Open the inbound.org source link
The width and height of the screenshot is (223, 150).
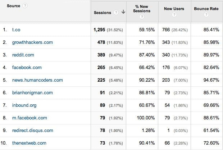pyautogui.click(x=24, y=105)
